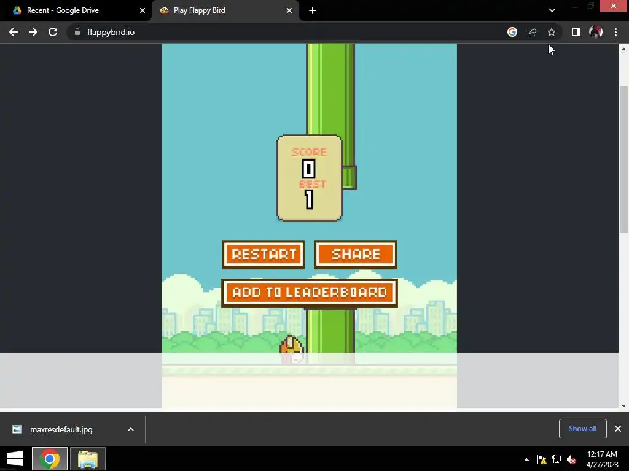Click the lock site info icon
This screenshot has width=629, height=471.
tap(77, 32)
